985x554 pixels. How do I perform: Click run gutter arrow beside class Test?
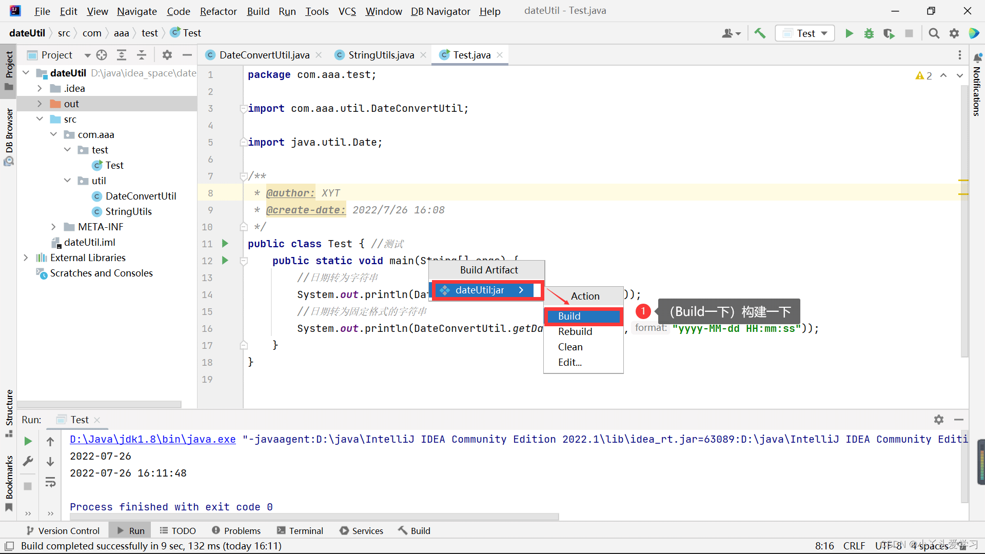(x=225, y=244)
